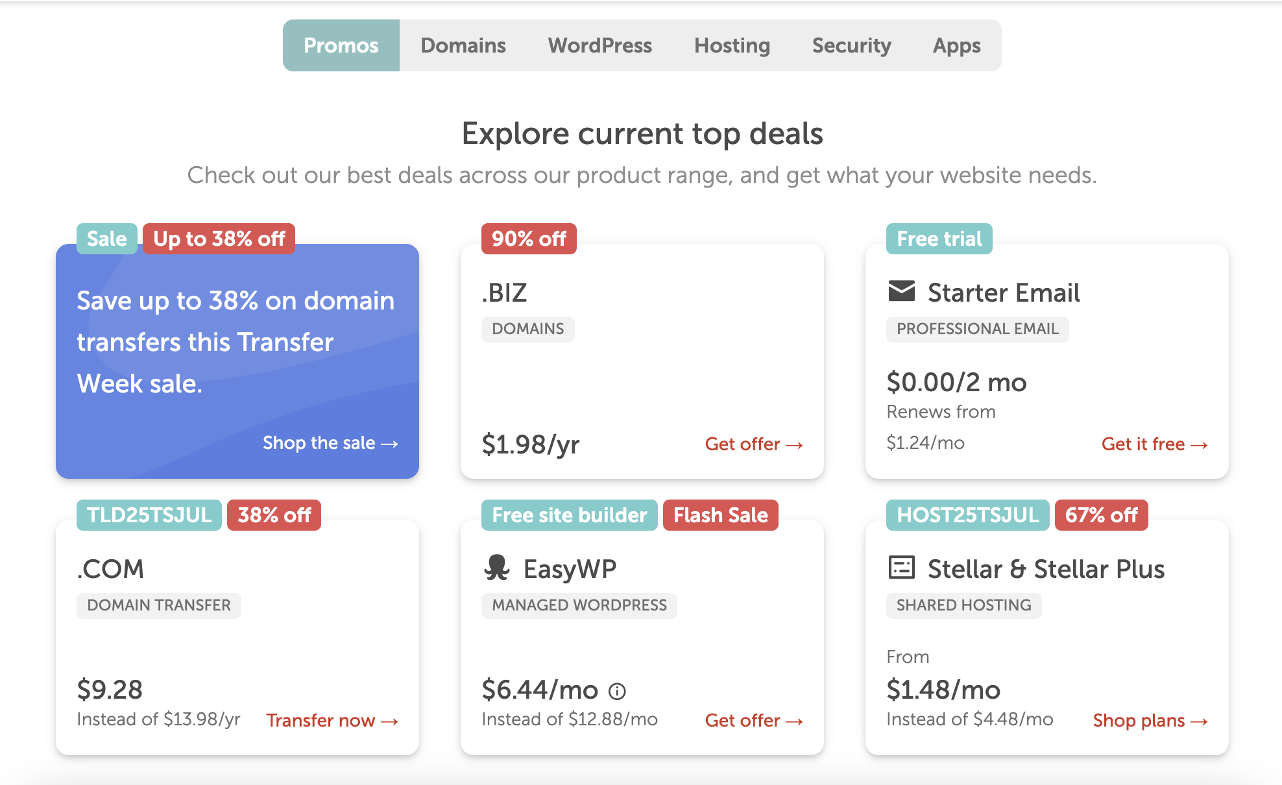Click the $6.44/mo price
The width and height of the screenshot is (1282, 785).
pos(540,690)
